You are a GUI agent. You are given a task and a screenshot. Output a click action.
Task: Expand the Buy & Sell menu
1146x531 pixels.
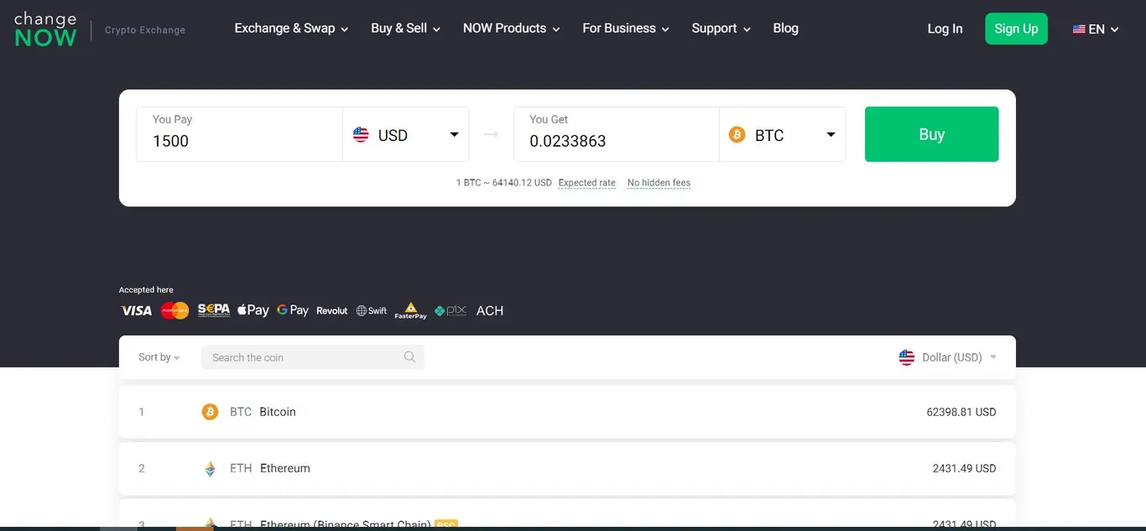click(x=405, y=29)
